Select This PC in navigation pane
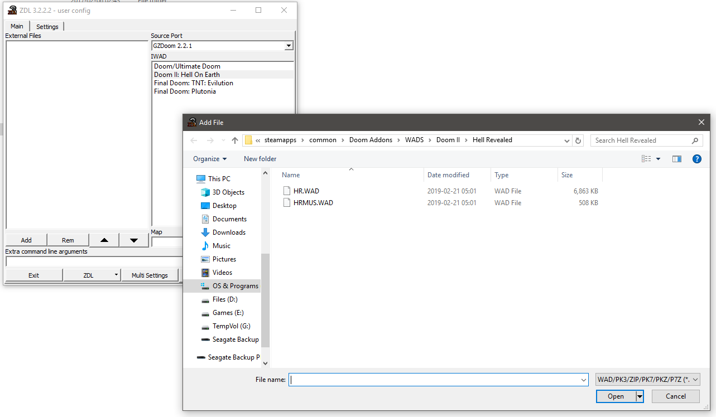This screenshot has width=716, height=417. tap(219, 179)
